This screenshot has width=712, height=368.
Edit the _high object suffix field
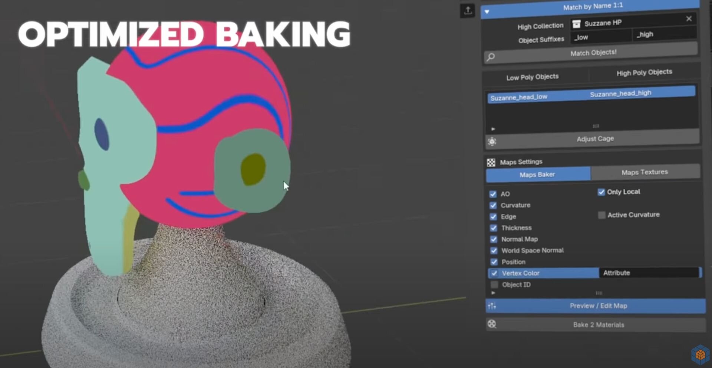click(x=665, y=34)
